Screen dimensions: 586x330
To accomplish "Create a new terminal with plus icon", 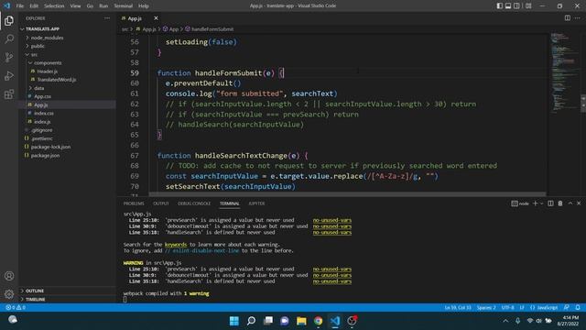I will point(535,203).
